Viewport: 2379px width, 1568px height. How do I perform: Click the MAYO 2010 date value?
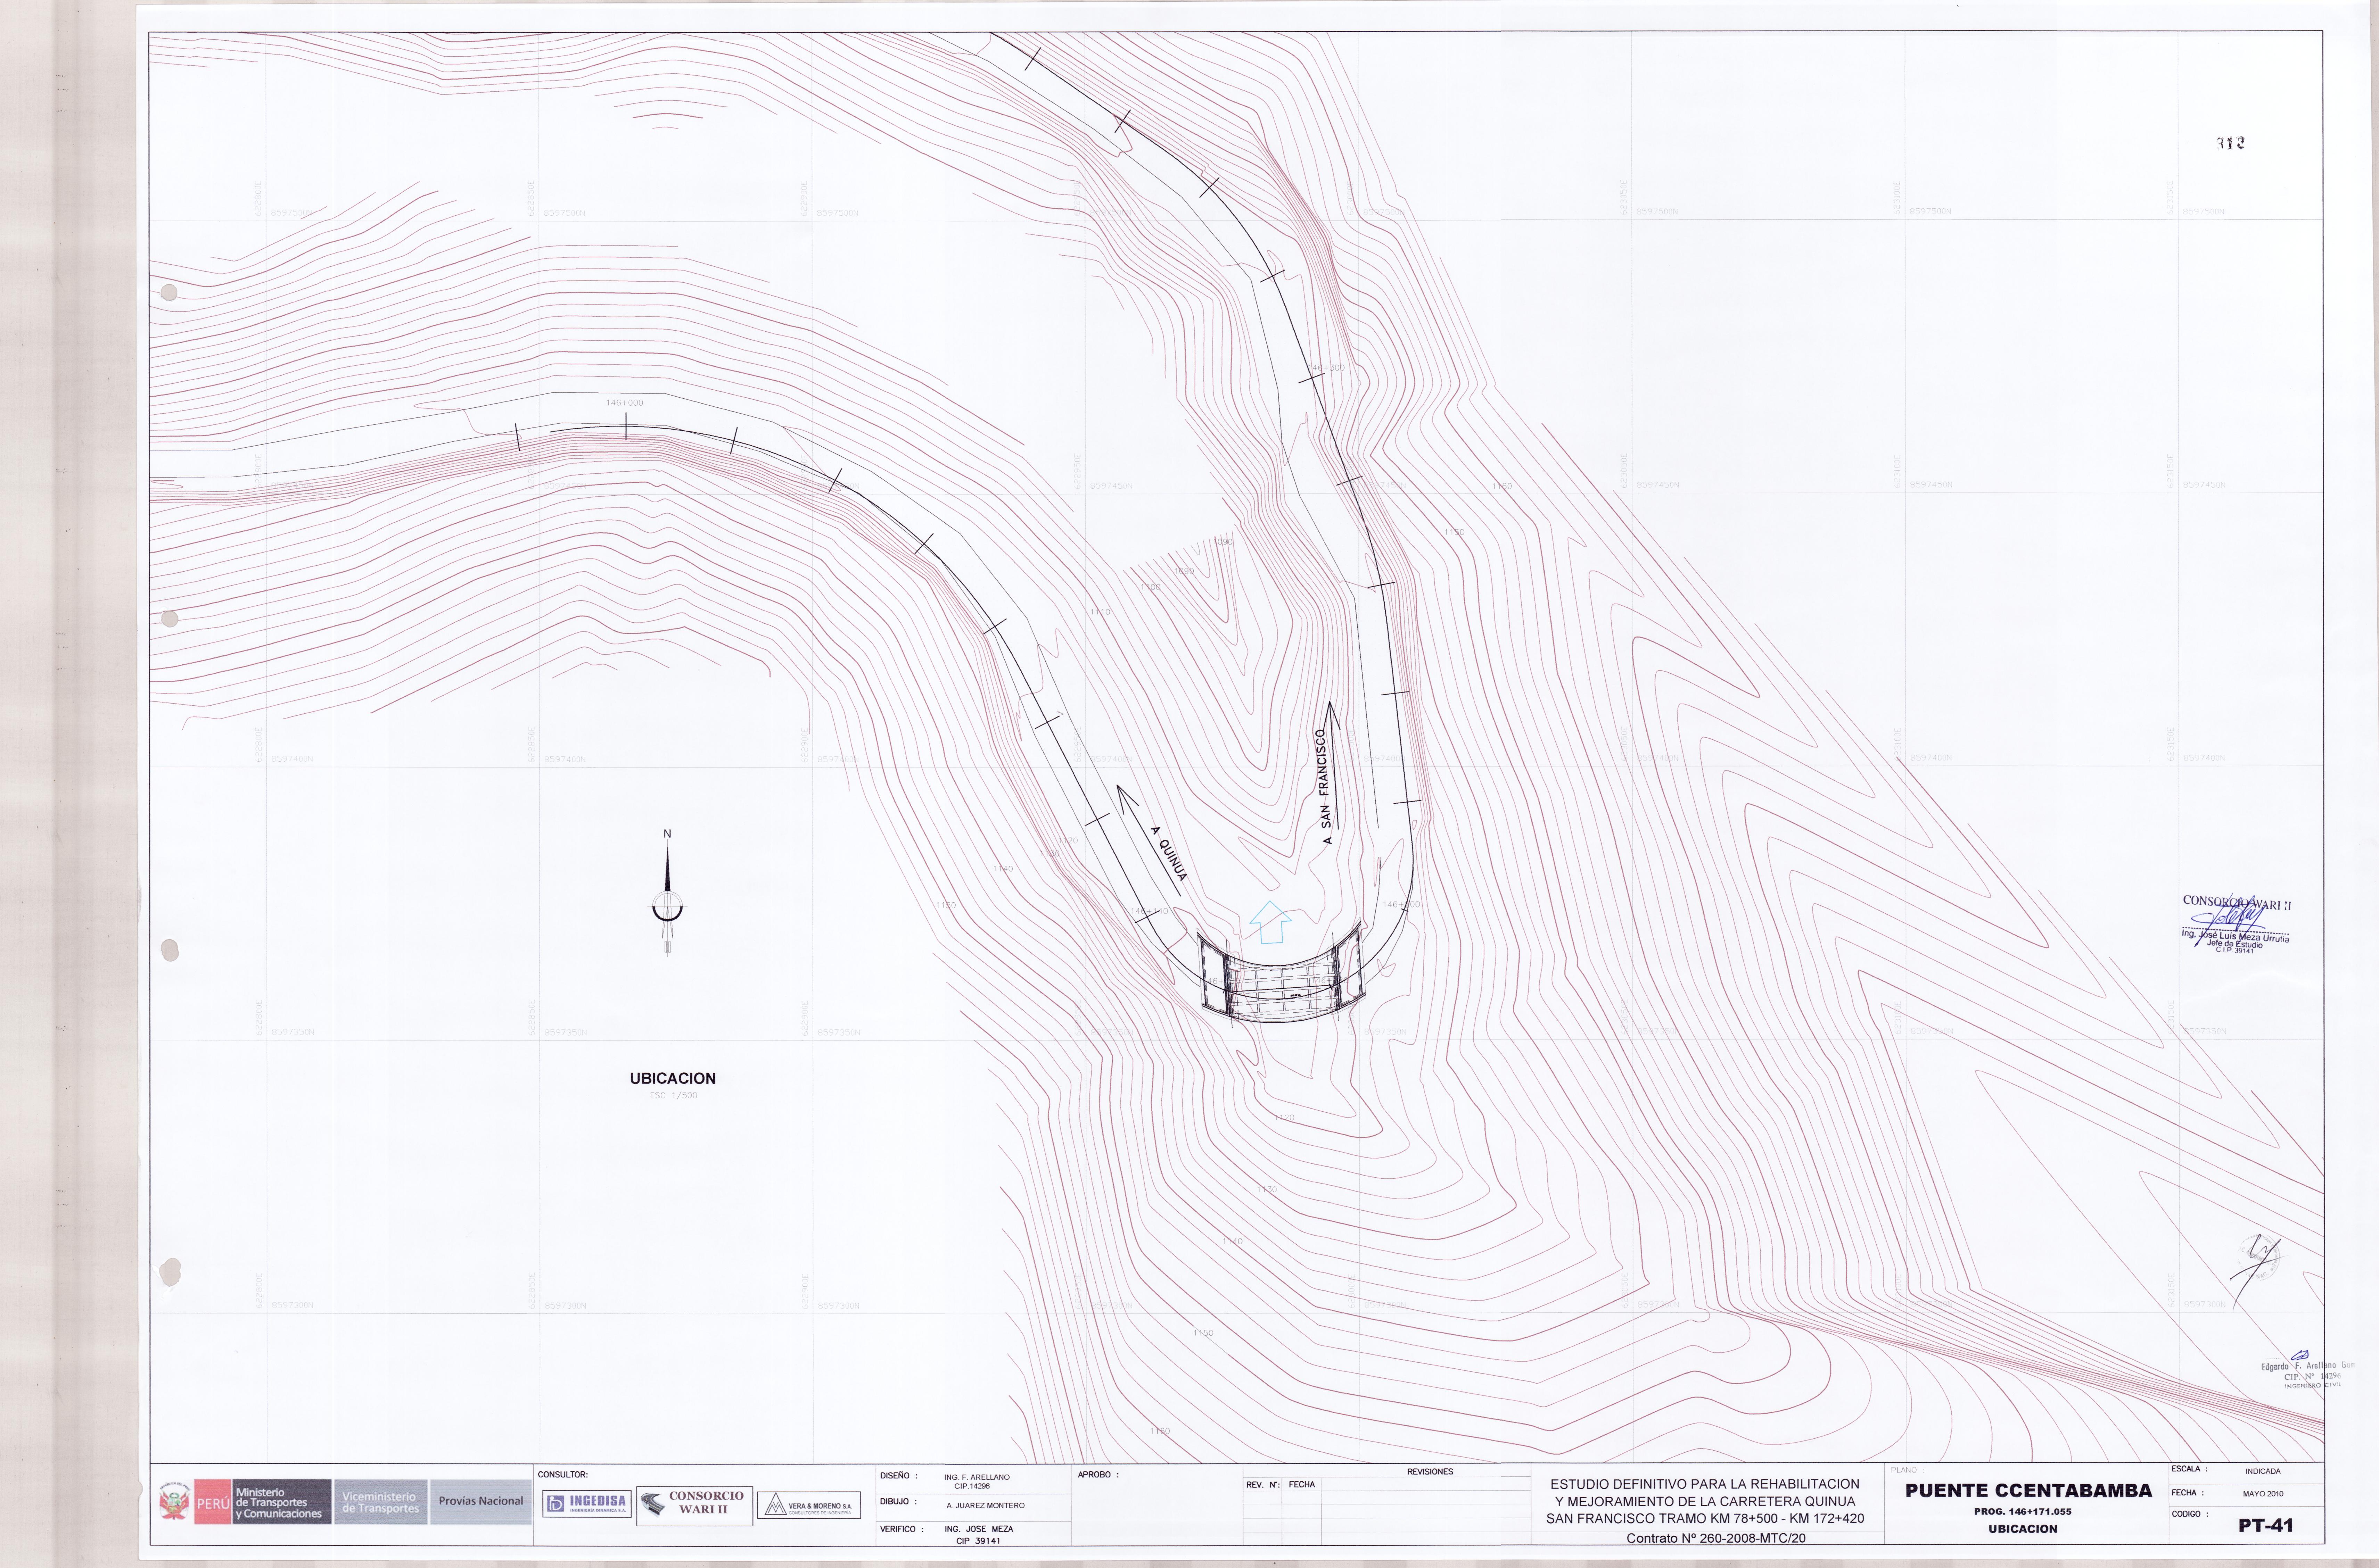pyautogui.click(x=2263, y=1494)
